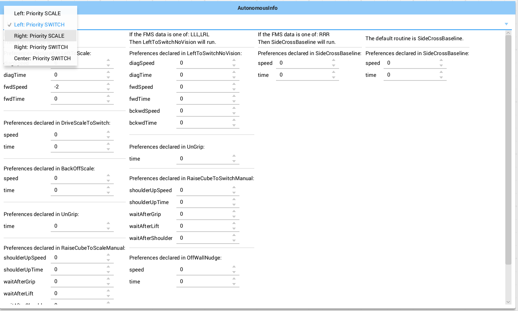Decrement the time value in UnGrip preferences

tap(234, 161)
